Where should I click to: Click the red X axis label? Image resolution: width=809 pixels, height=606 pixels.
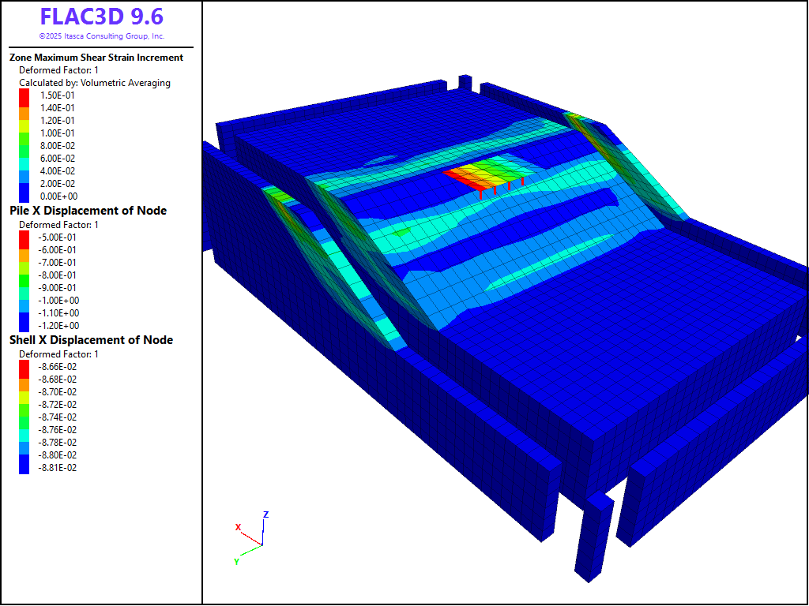pyautogui.click(x=238, y=527)
